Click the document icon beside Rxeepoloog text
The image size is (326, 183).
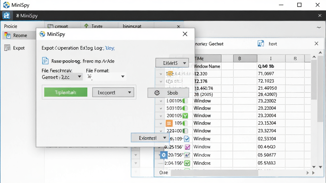pyautogui.click(x=45, y=61)
